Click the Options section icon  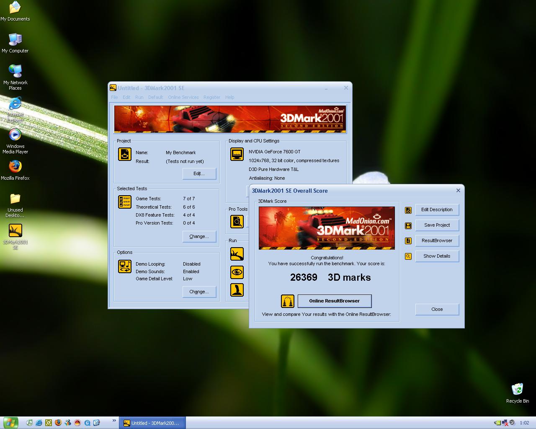(125, 266)
